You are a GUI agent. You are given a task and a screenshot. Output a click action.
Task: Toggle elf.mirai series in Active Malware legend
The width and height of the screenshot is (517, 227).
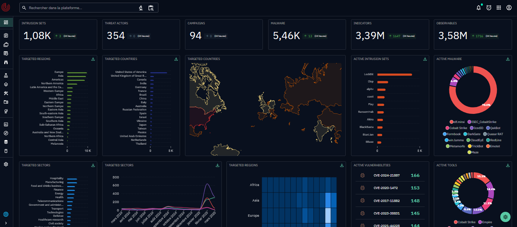457,122
